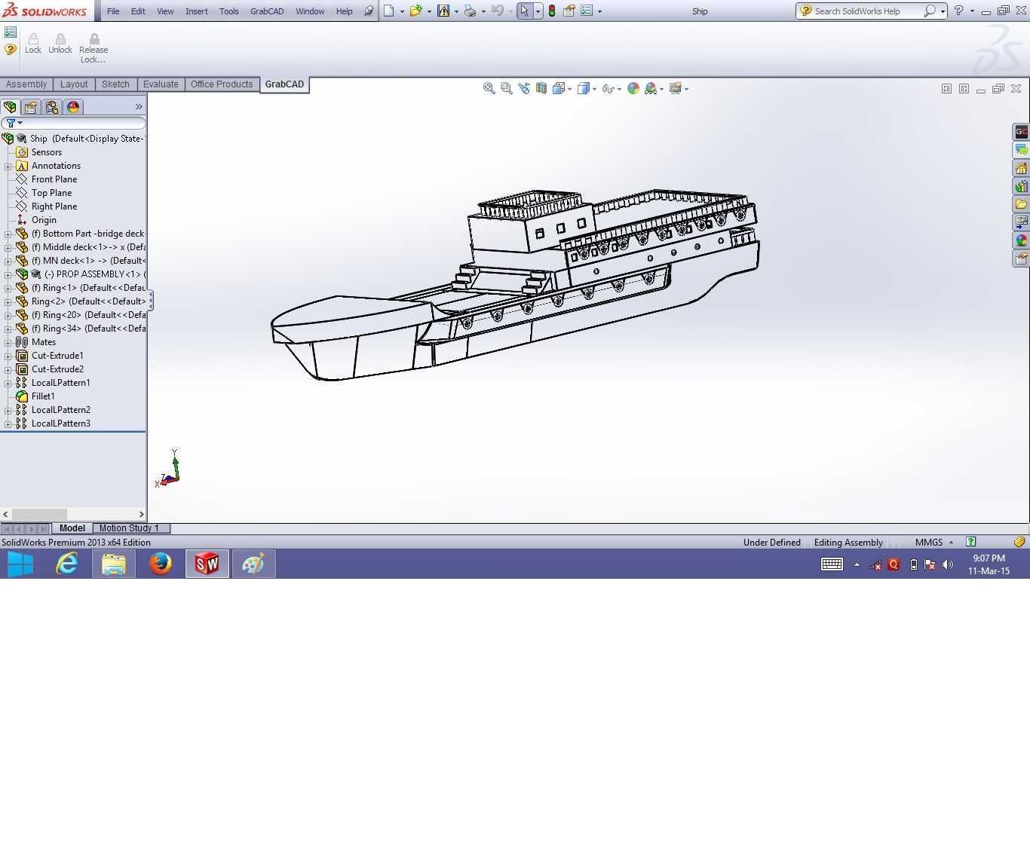Open the Motion Study 1 tab

coord(129,528)
